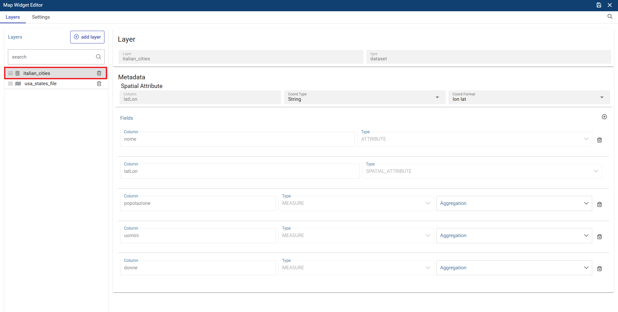This screenshot has width=618, height=312.
Task: Close the Map Widget Editor
Action: (x=610, y=5)
